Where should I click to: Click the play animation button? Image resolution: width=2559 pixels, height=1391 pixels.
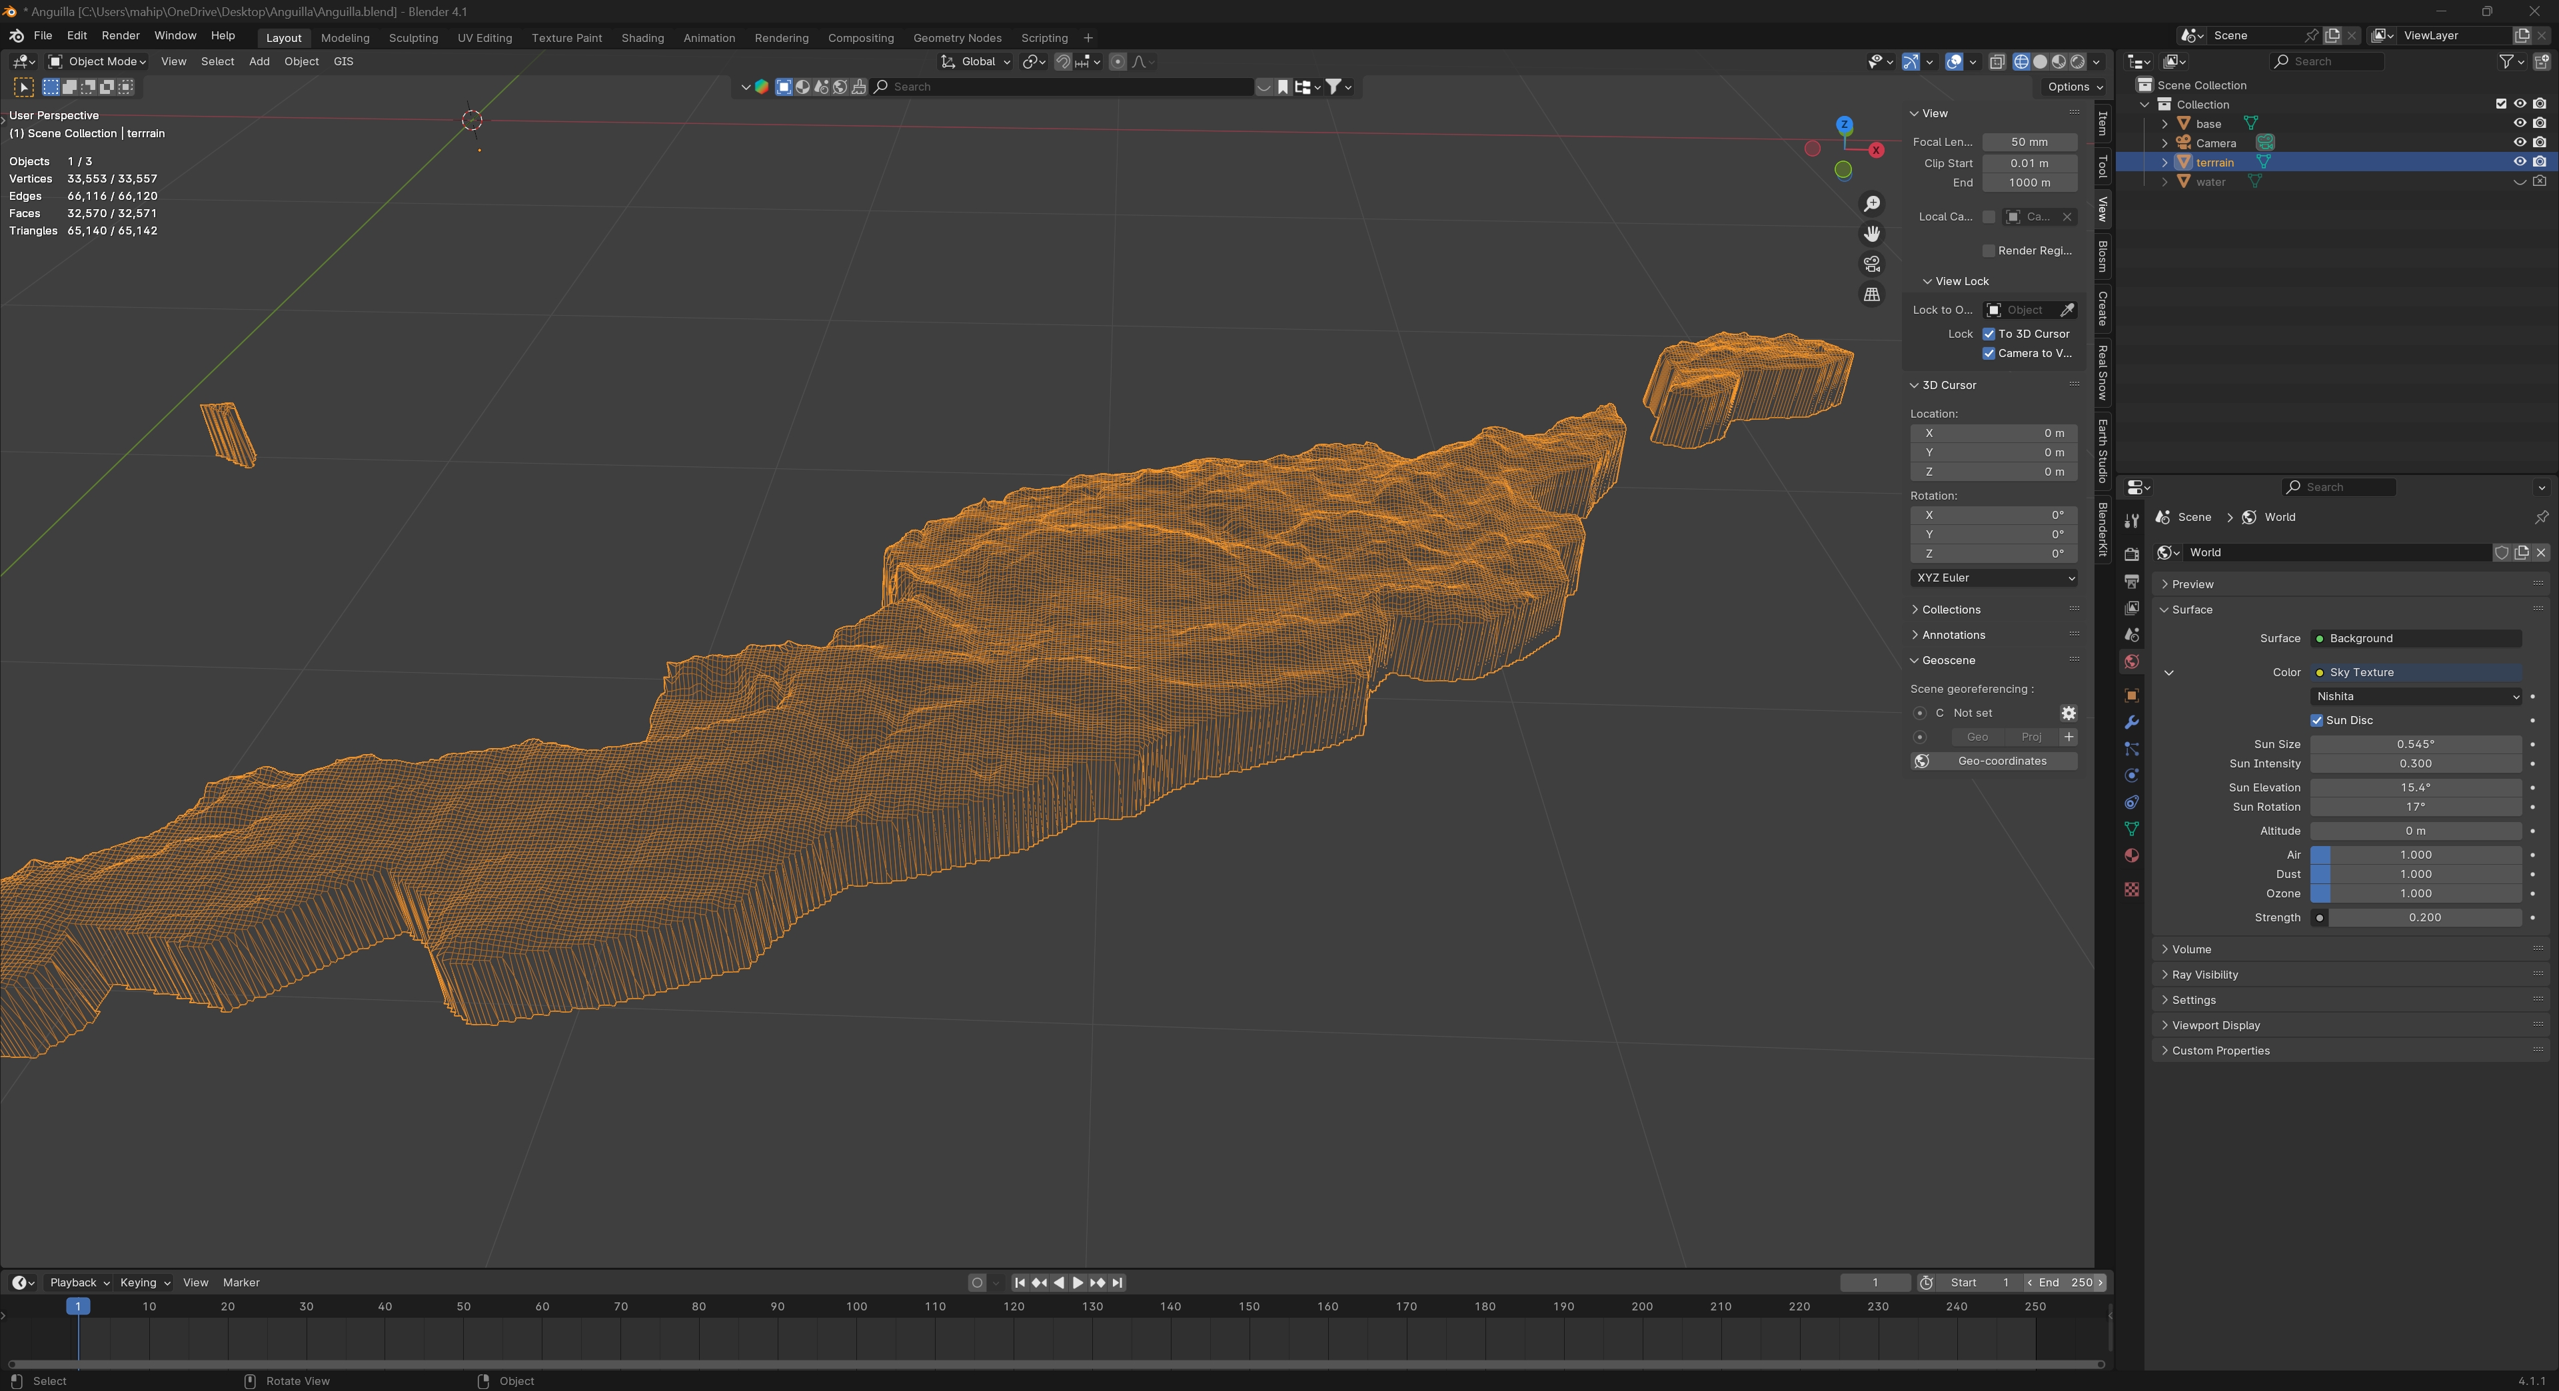(x=1078, y=1283)
